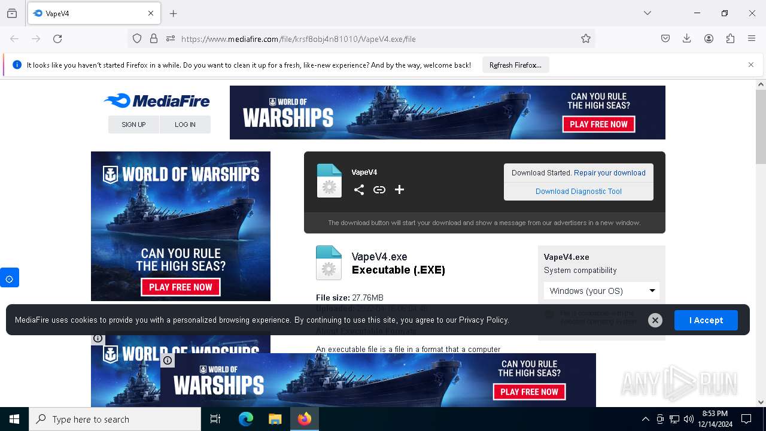Click the Privacy Policy text in cookie bar
The image size is (766, 431).
point(483,320)
